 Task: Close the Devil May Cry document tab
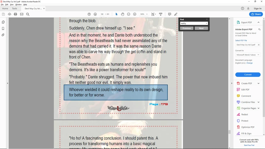[x=44, y=8]
